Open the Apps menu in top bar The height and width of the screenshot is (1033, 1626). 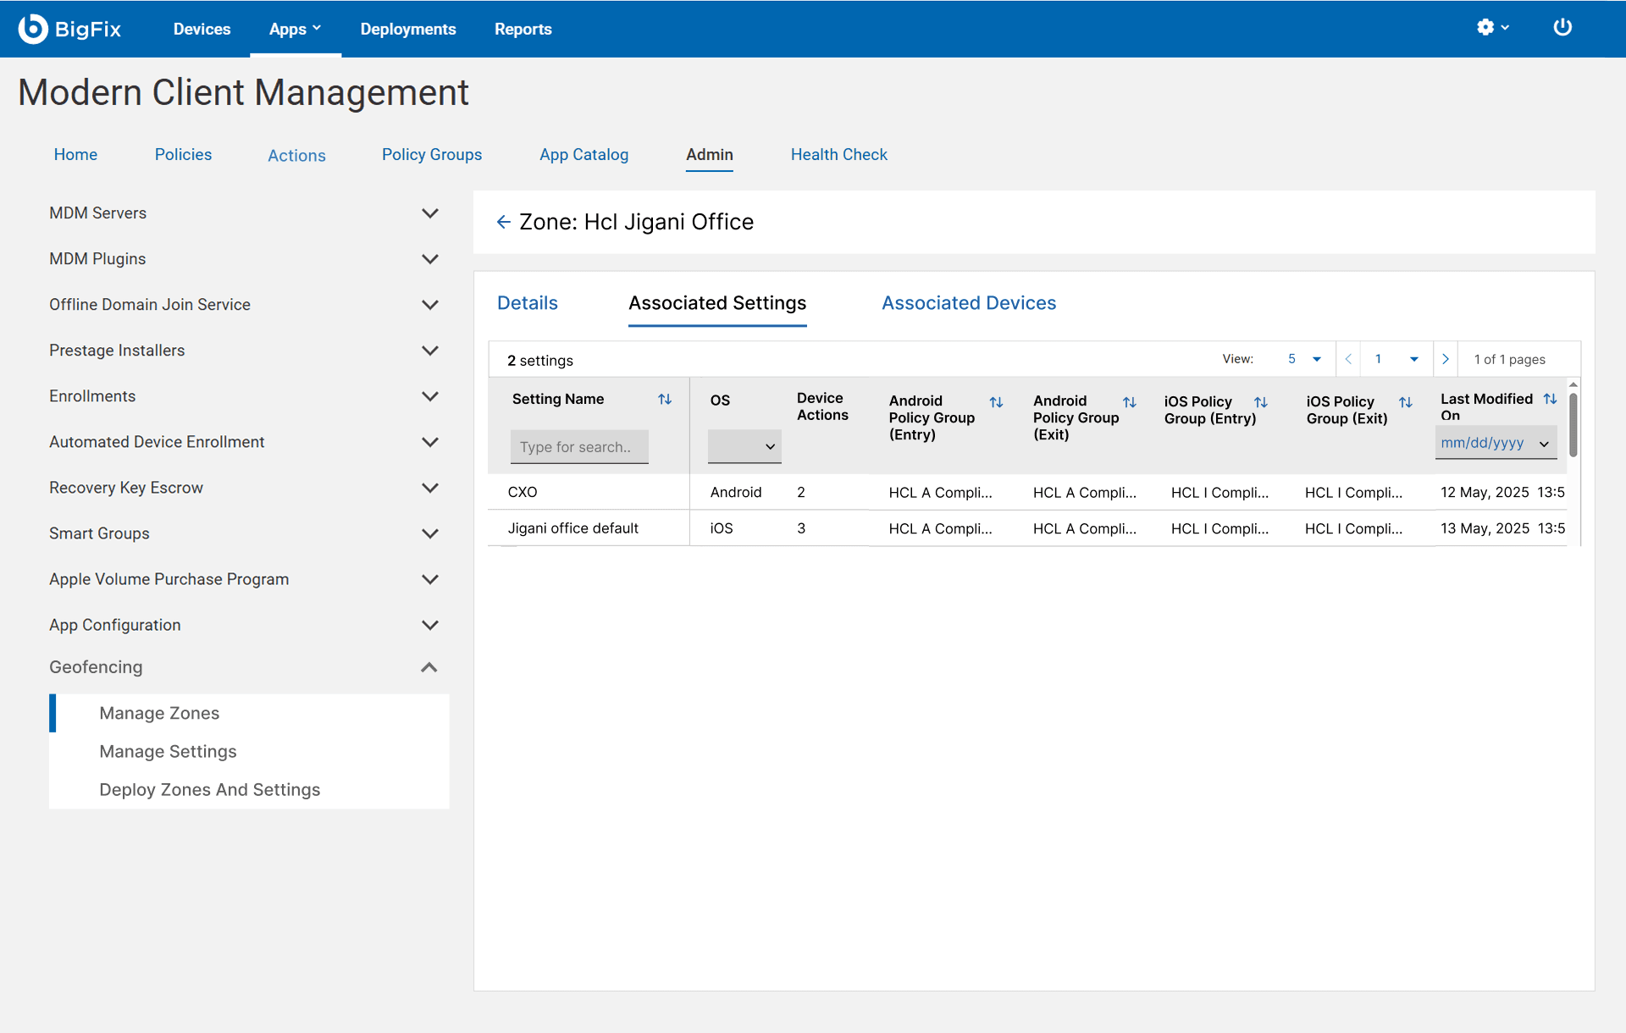click(x=295, y=29)
